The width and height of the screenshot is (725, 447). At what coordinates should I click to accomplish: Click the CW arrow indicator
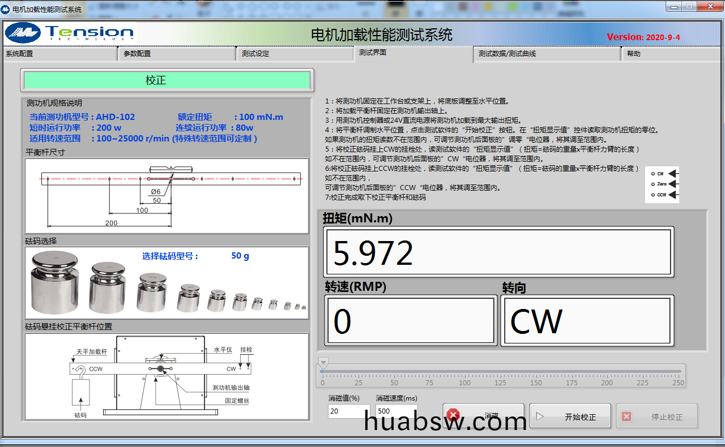pyautogui.click(x=673, y=174)
